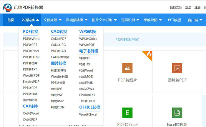The height and width of the screenshot is (127, 206).
Task: Open the 图片转PDF tile icon
Action: (x=177, y=68)
